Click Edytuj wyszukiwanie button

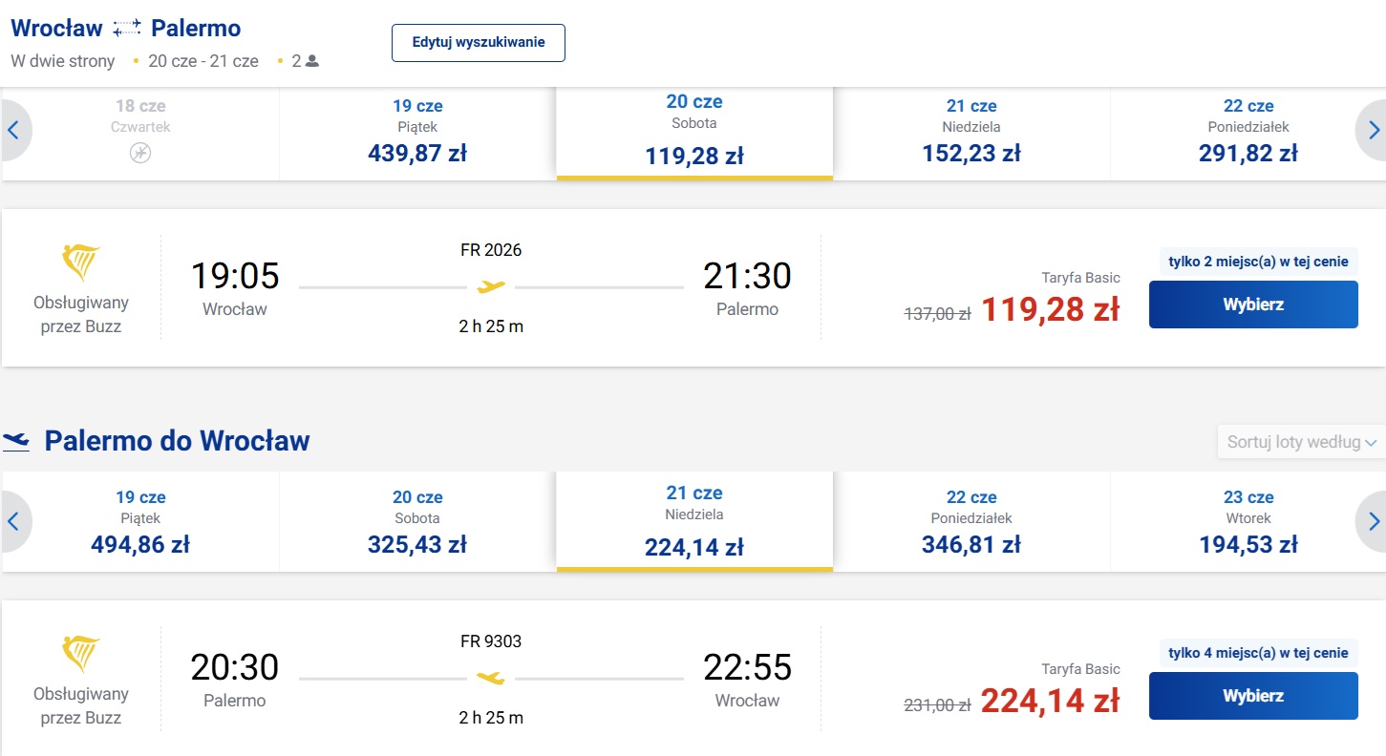coord(479,43)
